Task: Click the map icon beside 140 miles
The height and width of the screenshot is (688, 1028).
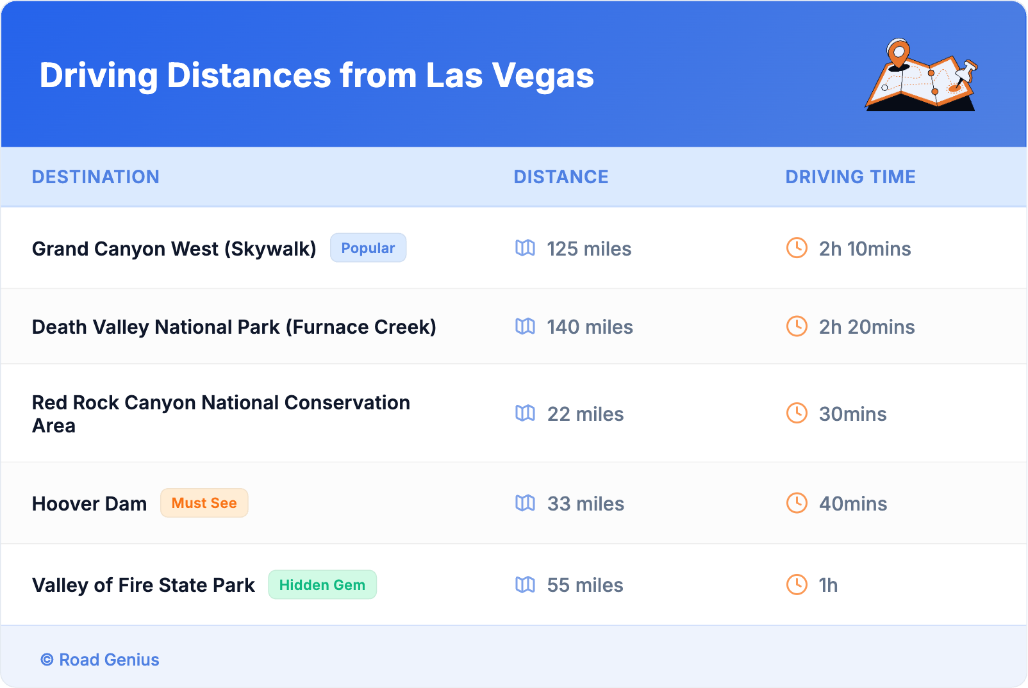Action: [525, 327]
